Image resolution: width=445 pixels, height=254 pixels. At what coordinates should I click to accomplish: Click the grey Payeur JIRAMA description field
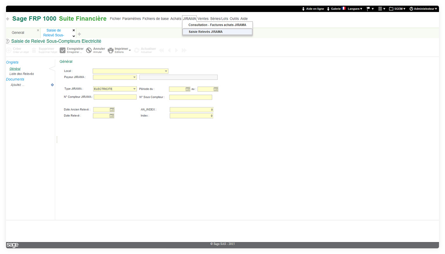[178, 77]
